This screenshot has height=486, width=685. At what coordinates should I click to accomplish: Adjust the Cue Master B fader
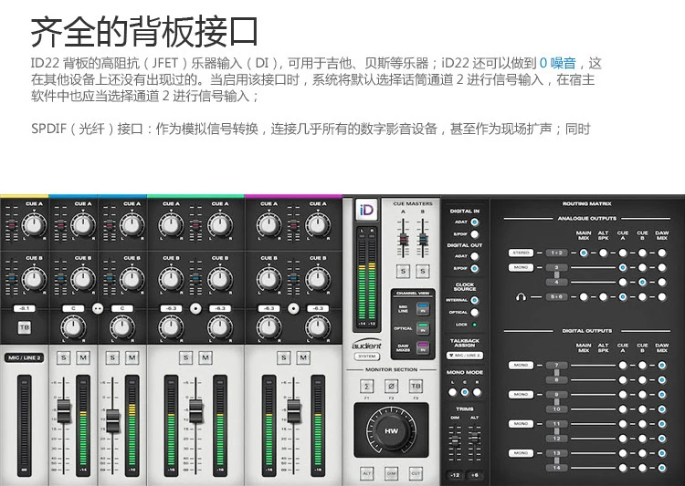[x=423, y=239]
